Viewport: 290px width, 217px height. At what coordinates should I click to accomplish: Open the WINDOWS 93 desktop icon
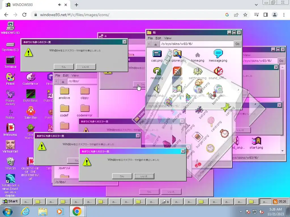(x=10, y=28)
